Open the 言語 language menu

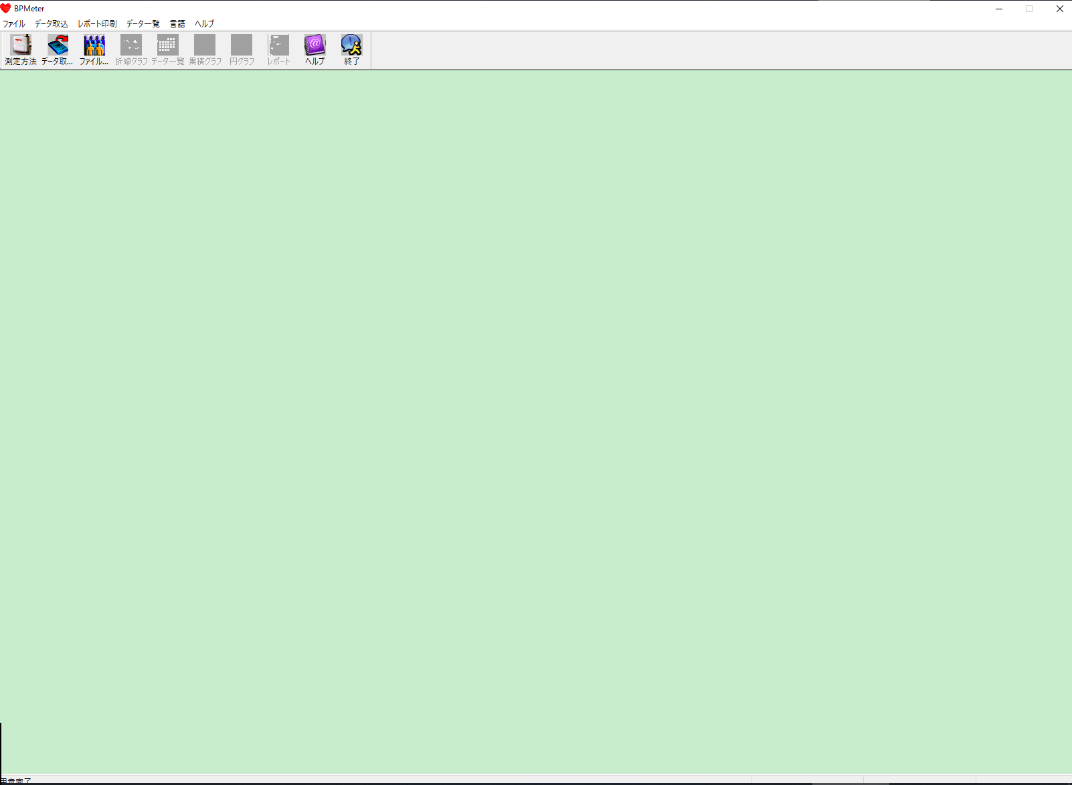click(177, 23)
